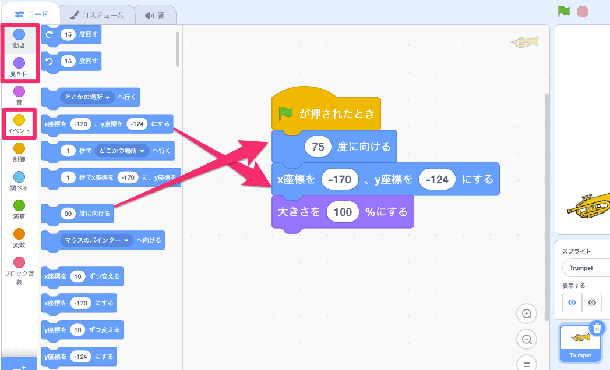Image resolution: width=610 pixels, height=370 pixels.
Task: Select the 演算 block category
Action: point(19,210)
